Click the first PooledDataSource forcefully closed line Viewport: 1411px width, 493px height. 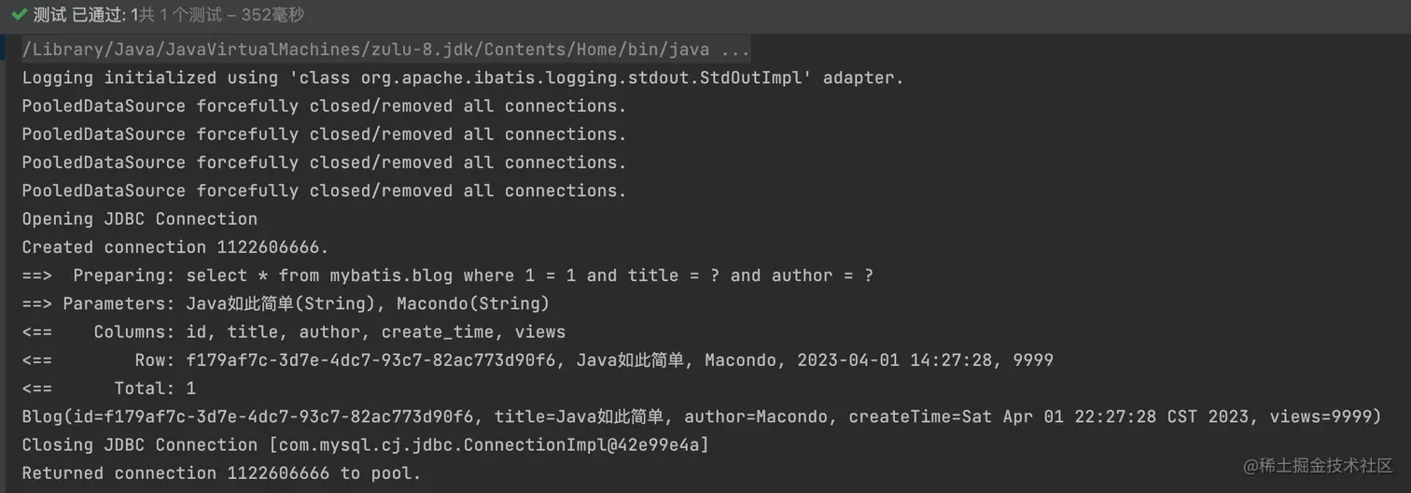324,106
